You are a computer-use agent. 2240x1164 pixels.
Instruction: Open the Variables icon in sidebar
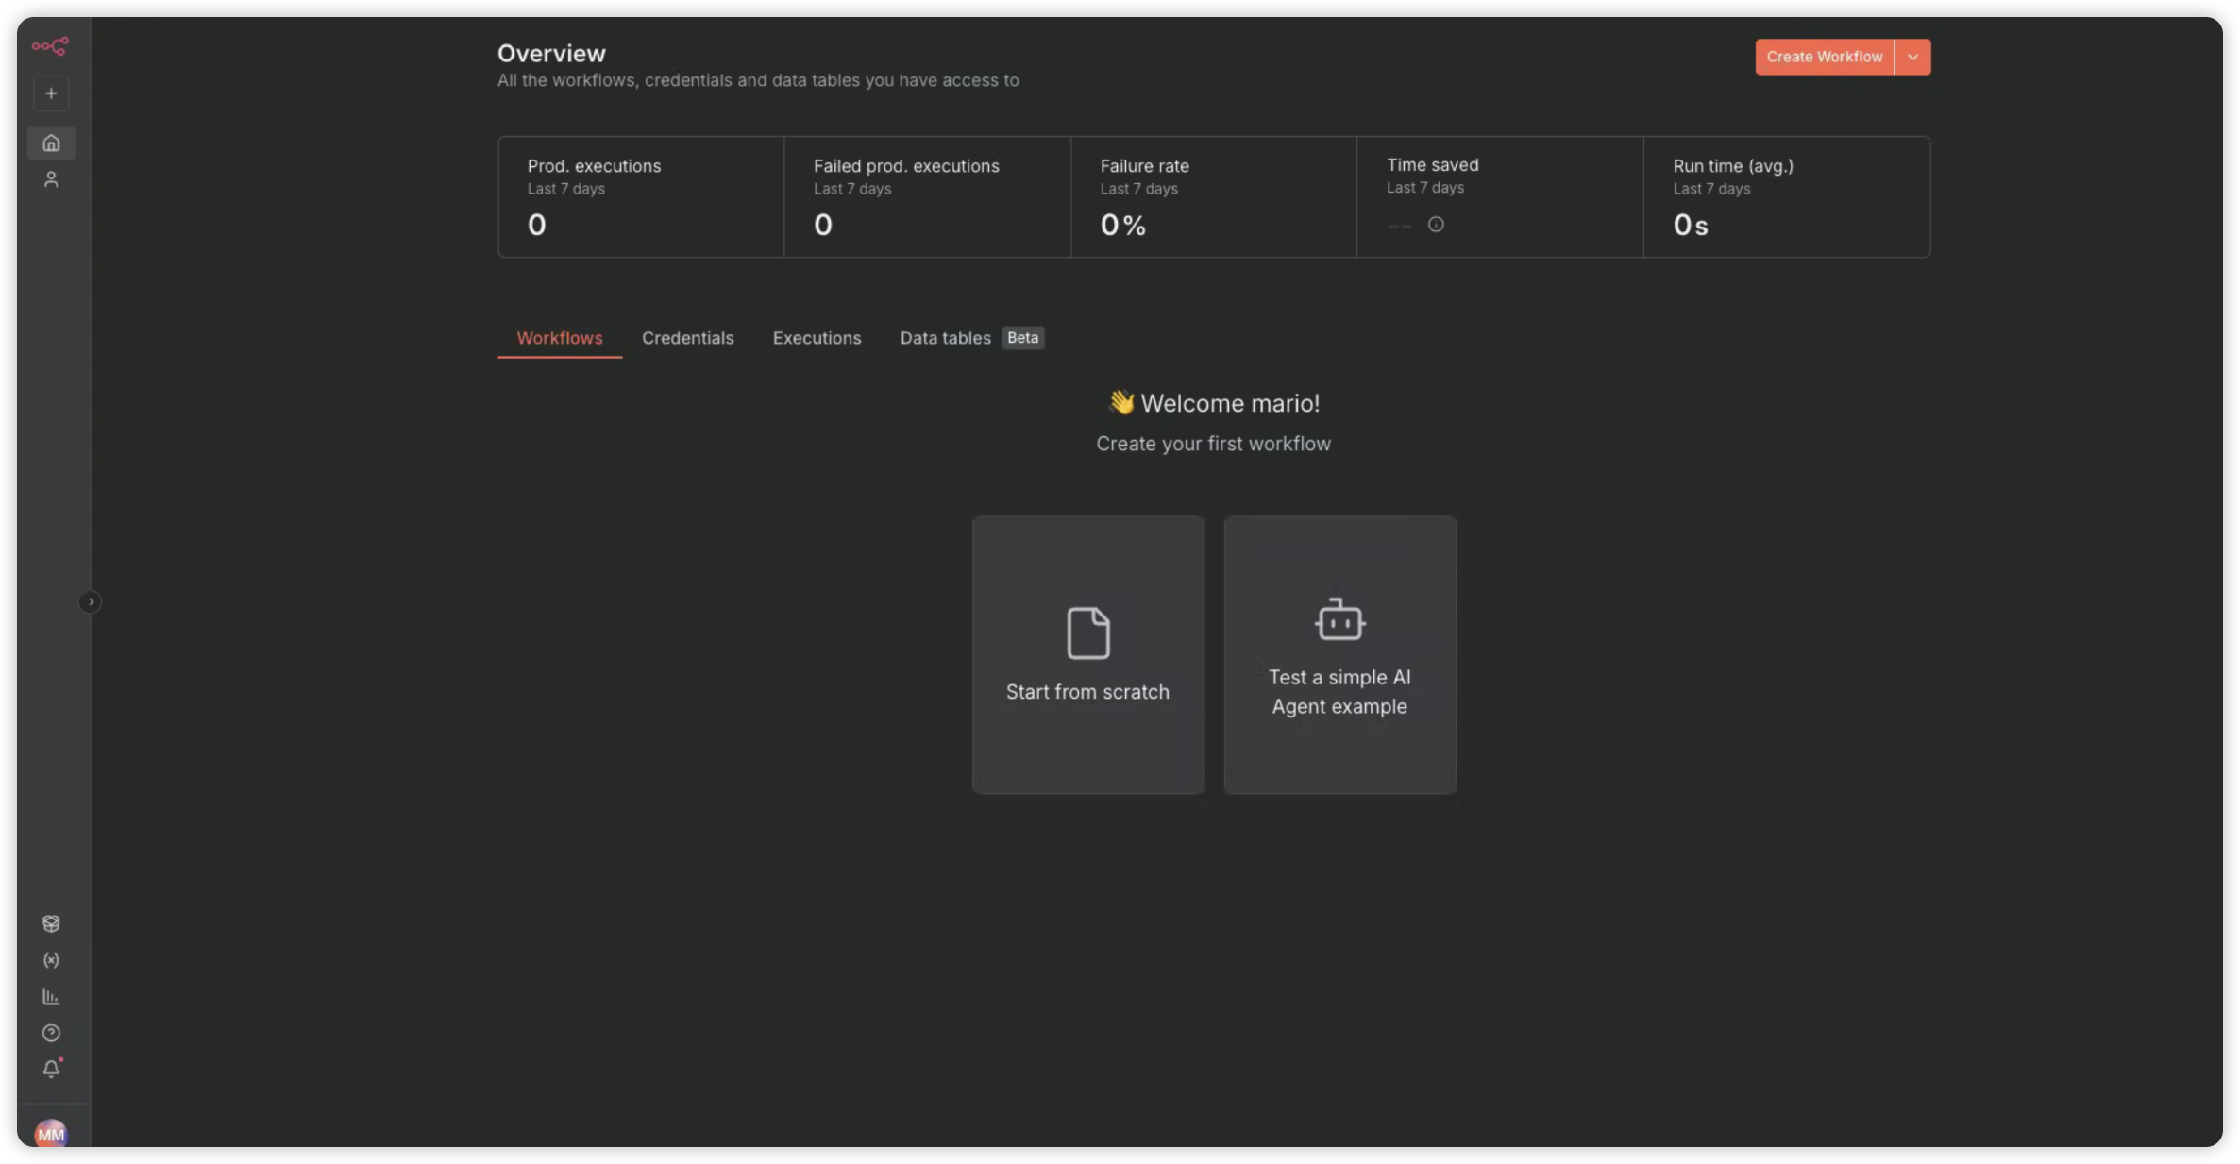coord(51,960)
